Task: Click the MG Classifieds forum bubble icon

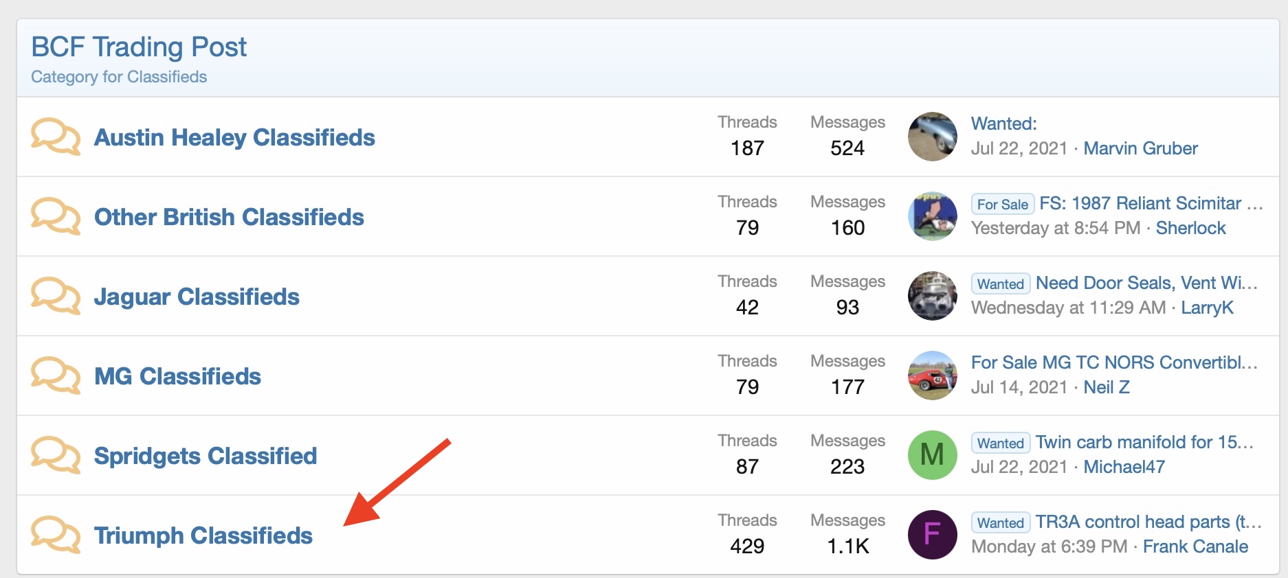Action: [x=56, y=375]
